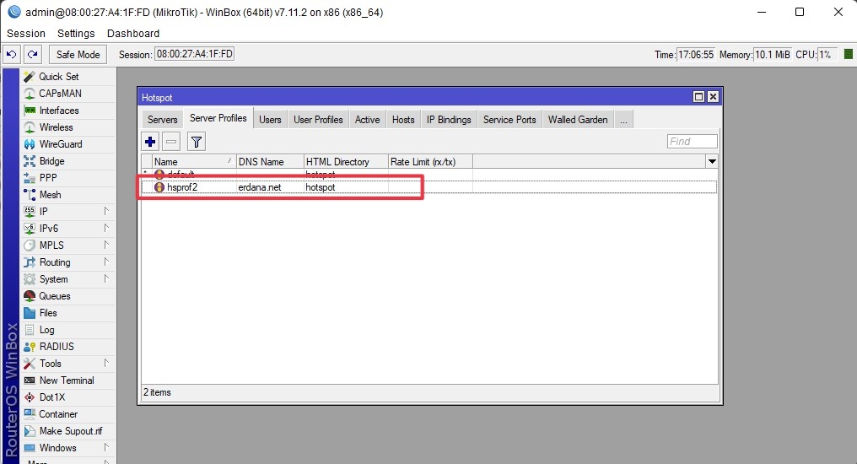The height and width of the screenshot is (464, 857).
Task: Open WireGuard from the sidebar
Action: 61,144
